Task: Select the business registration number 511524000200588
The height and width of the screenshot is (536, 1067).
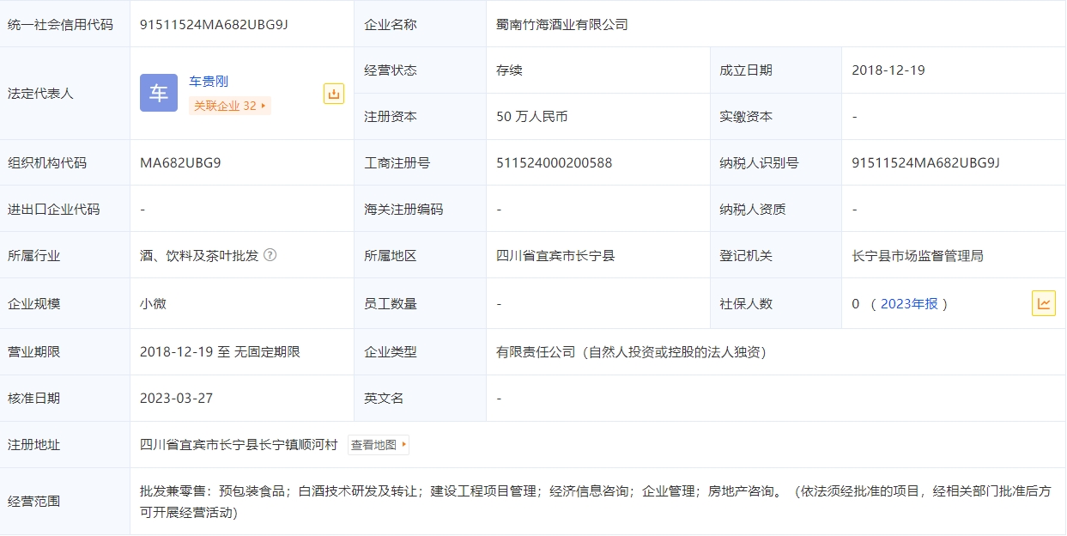Action: [x=555, y=163]
